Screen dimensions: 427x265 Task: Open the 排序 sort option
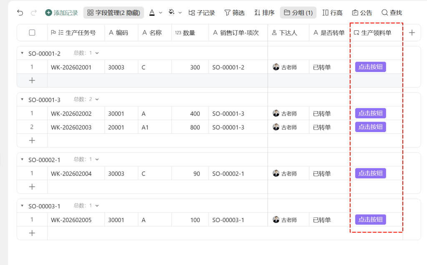tap(264, 12)
